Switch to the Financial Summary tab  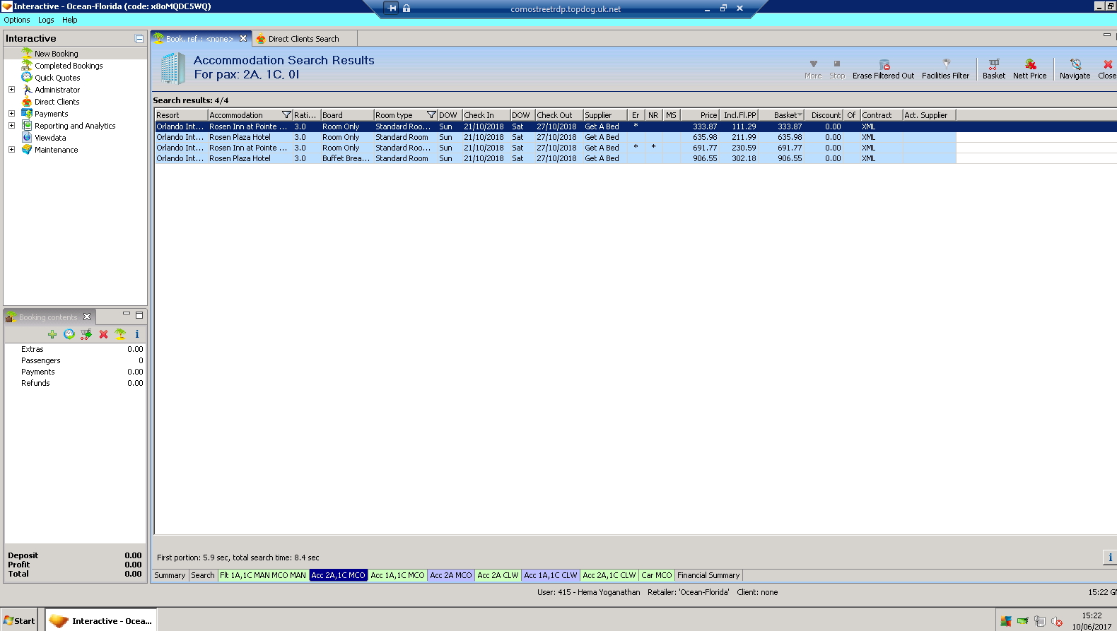pos(708,575)
